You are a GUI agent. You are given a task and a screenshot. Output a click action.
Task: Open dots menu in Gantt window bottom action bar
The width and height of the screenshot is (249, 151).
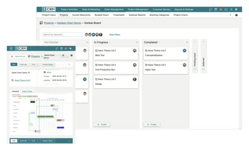(x=69, y=141)
